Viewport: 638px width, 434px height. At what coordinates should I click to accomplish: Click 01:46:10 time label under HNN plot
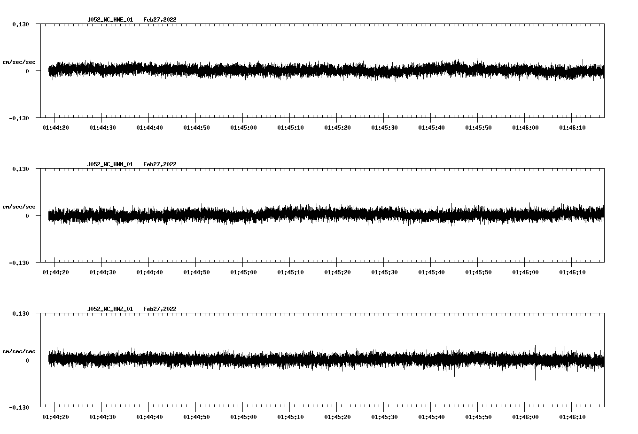click(572, 272)
